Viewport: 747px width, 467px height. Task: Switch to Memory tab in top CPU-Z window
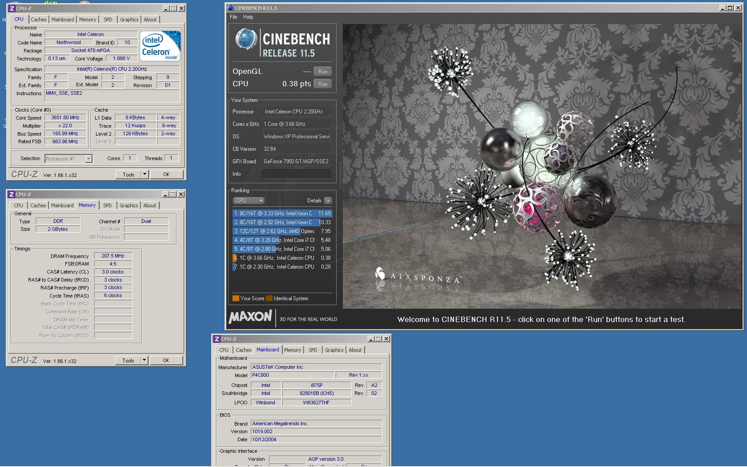[x=88, y=20]
